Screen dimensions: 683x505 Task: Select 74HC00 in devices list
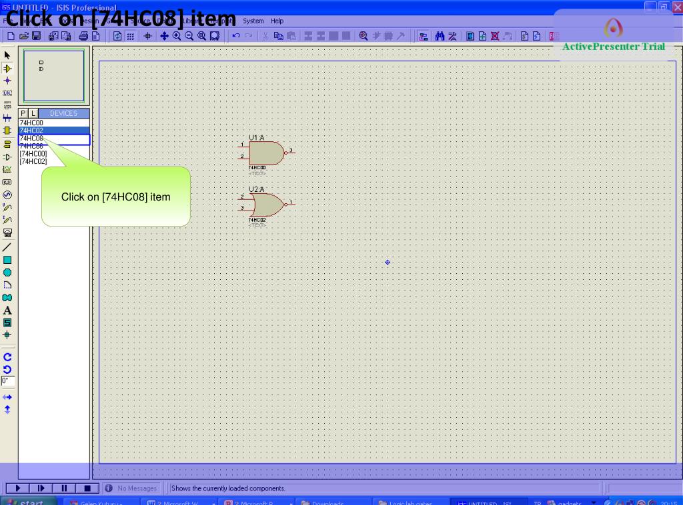[x=54, y=123]
